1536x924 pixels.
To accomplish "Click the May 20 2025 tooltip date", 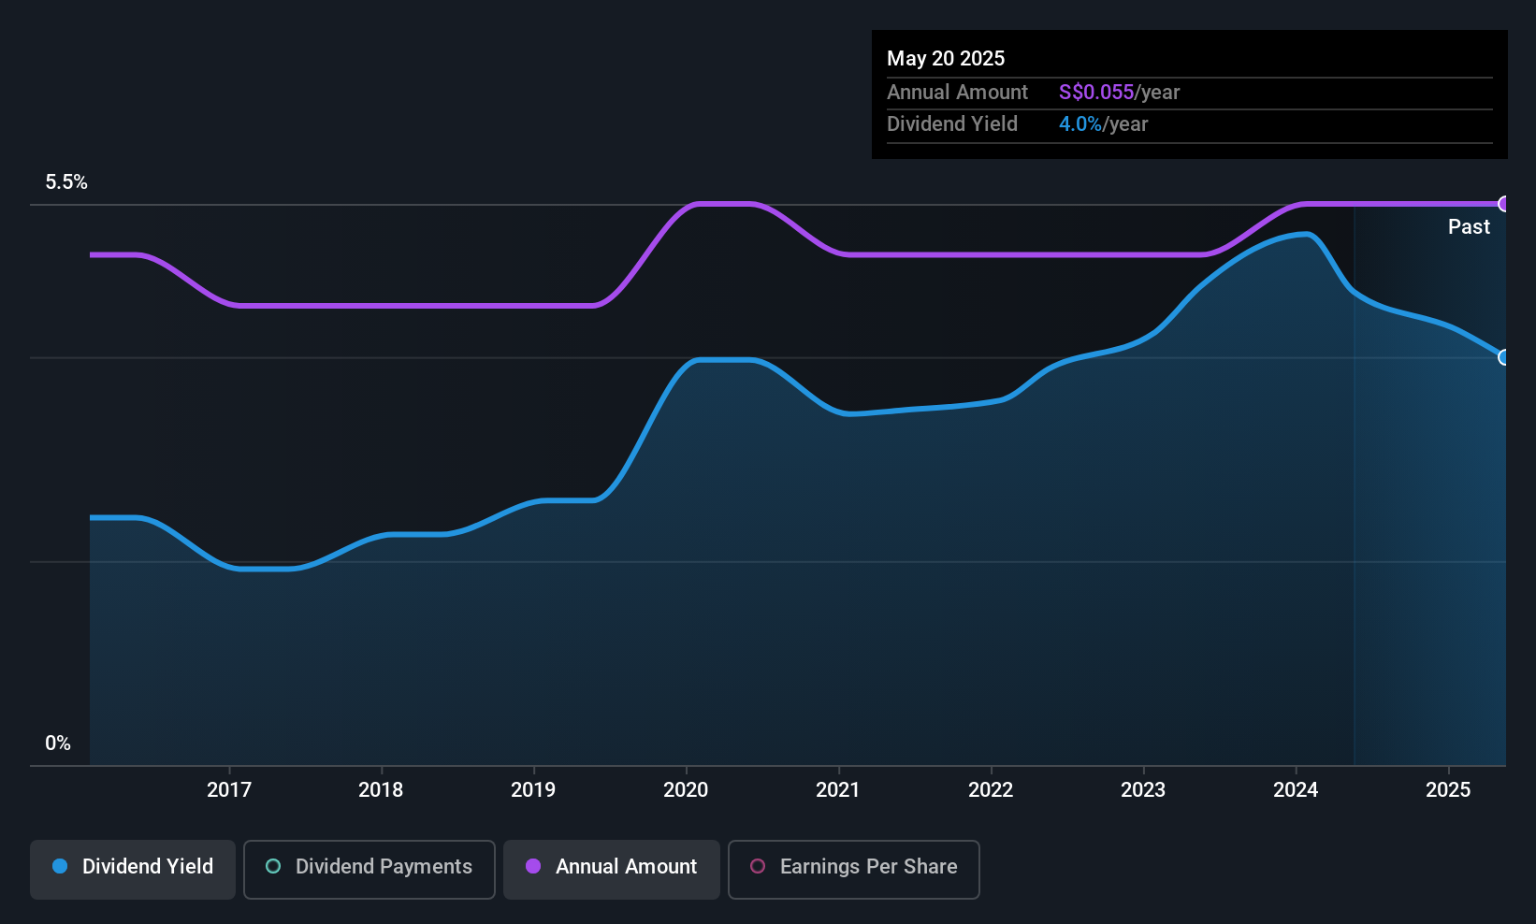I will [x=946, y=58].
